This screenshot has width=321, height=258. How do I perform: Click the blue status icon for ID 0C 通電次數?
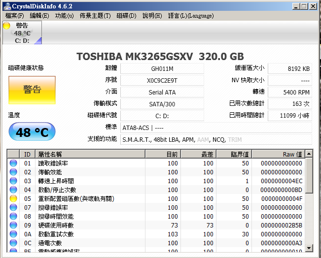(x=13, y=243)
